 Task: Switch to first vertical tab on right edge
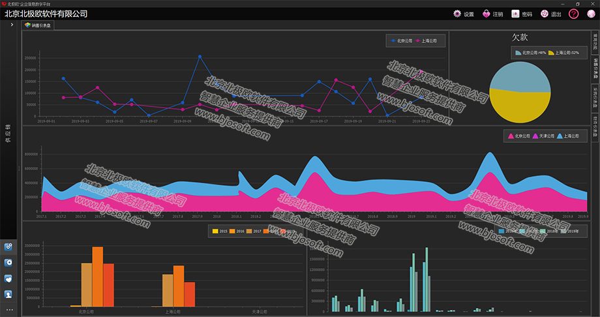[595, 41]
